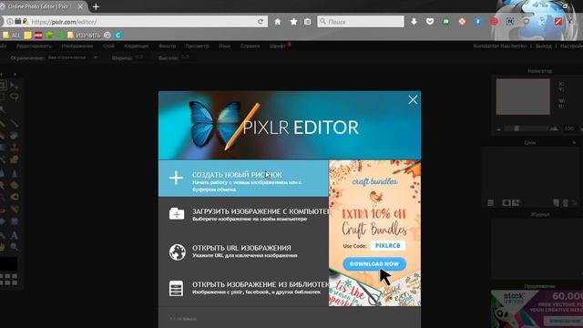
Task: Open the bookmarks clipboard icon
Action: pos(308,22)
